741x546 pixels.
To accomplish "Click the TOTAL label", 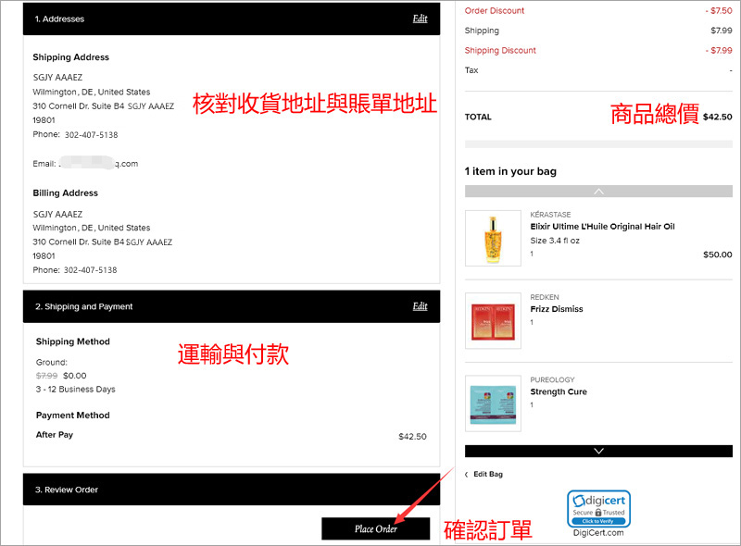I will pos(478,118).
